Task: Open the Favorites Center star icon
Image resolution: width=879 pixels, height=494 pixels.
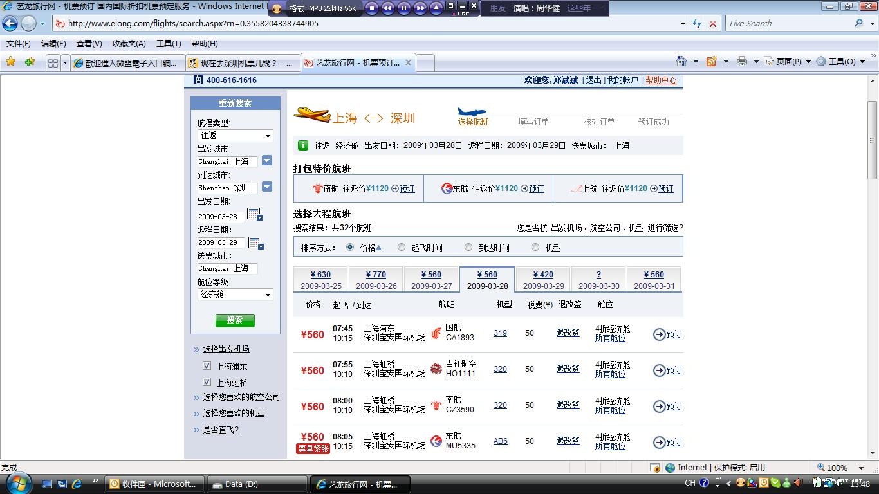Action: [x=11, y=62]
